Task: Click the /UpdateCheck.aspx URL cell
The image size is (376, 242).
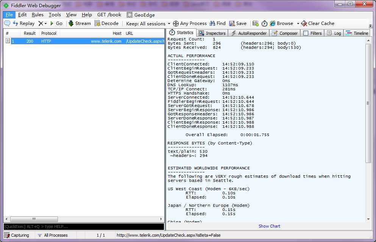Action: pyautogui.click(x=145, y=41)
